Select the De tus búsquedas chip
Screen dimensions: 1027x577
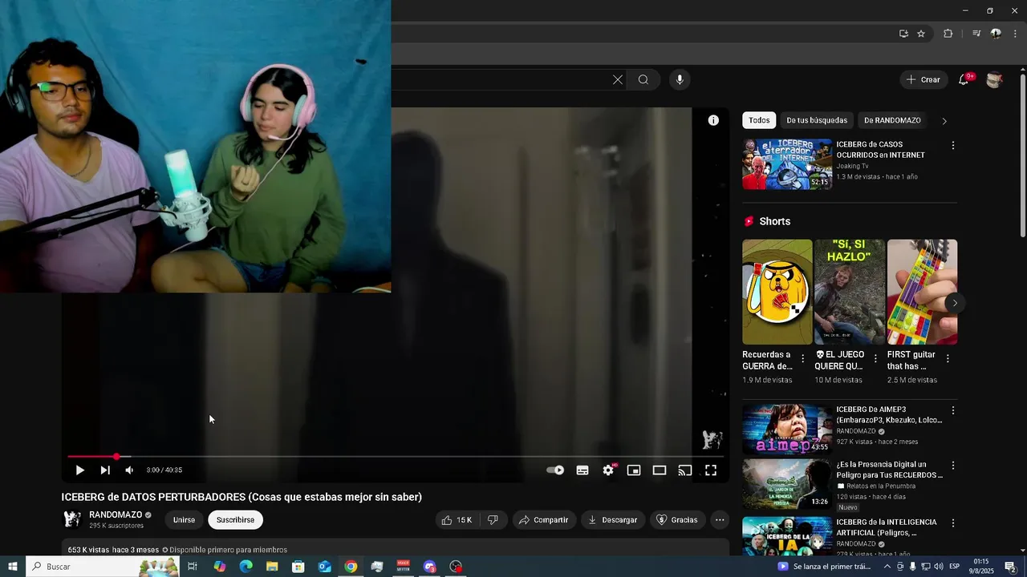[x=817, y=120]
